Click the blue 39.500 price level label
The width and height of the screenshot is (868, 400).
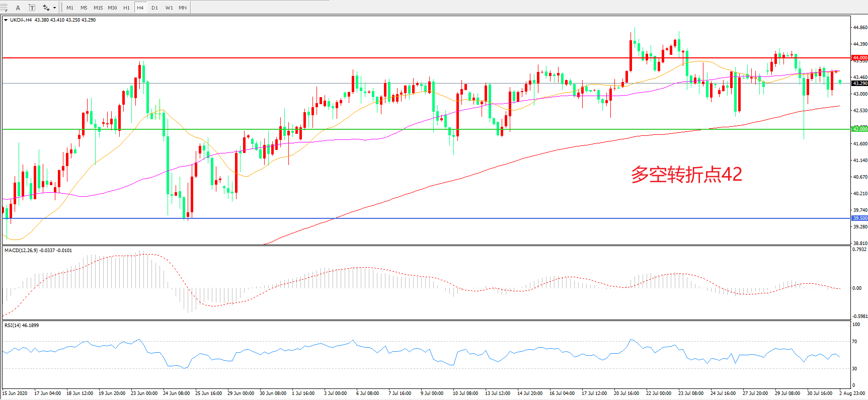(859, 218)
